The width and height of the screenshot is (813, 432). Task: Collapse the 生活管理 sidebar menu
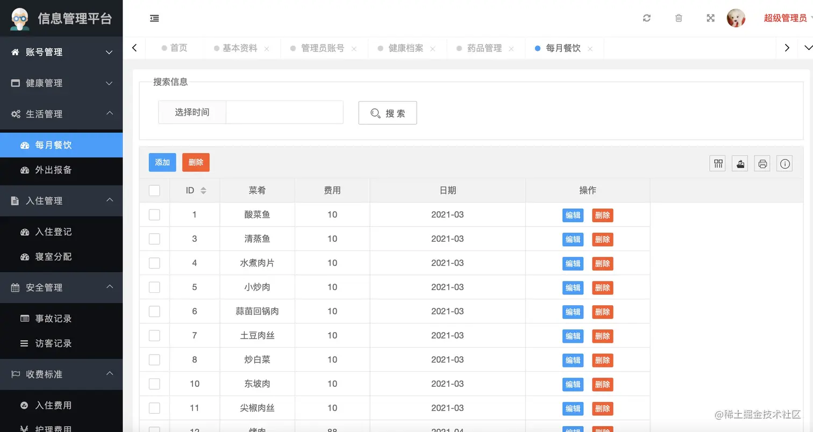tap(61, 114)
